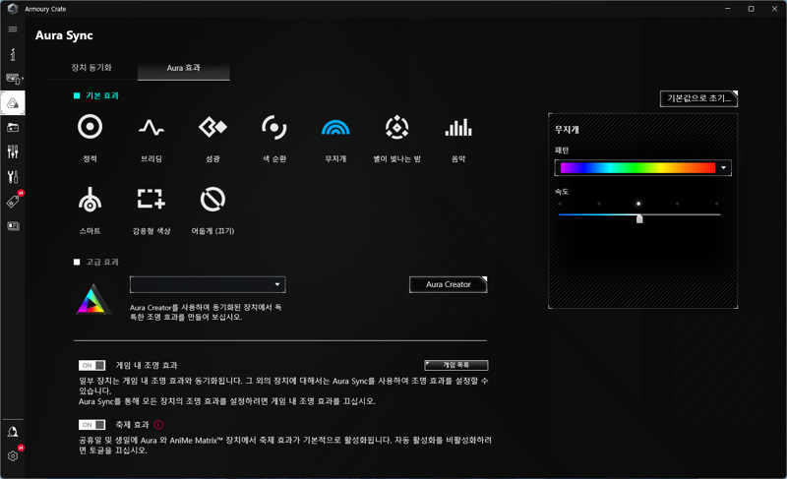The image size is (787, 479).
Task: Open the Tools wrench sidebar icon
Action: pyautogui.click(x=13, y=177)
